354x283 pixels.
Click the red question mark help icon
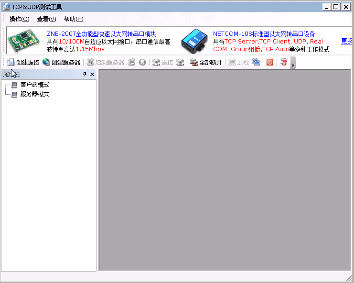point(284,62)
